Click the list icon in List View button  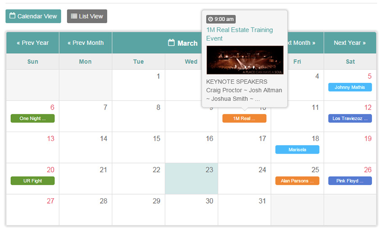(74, 16)
